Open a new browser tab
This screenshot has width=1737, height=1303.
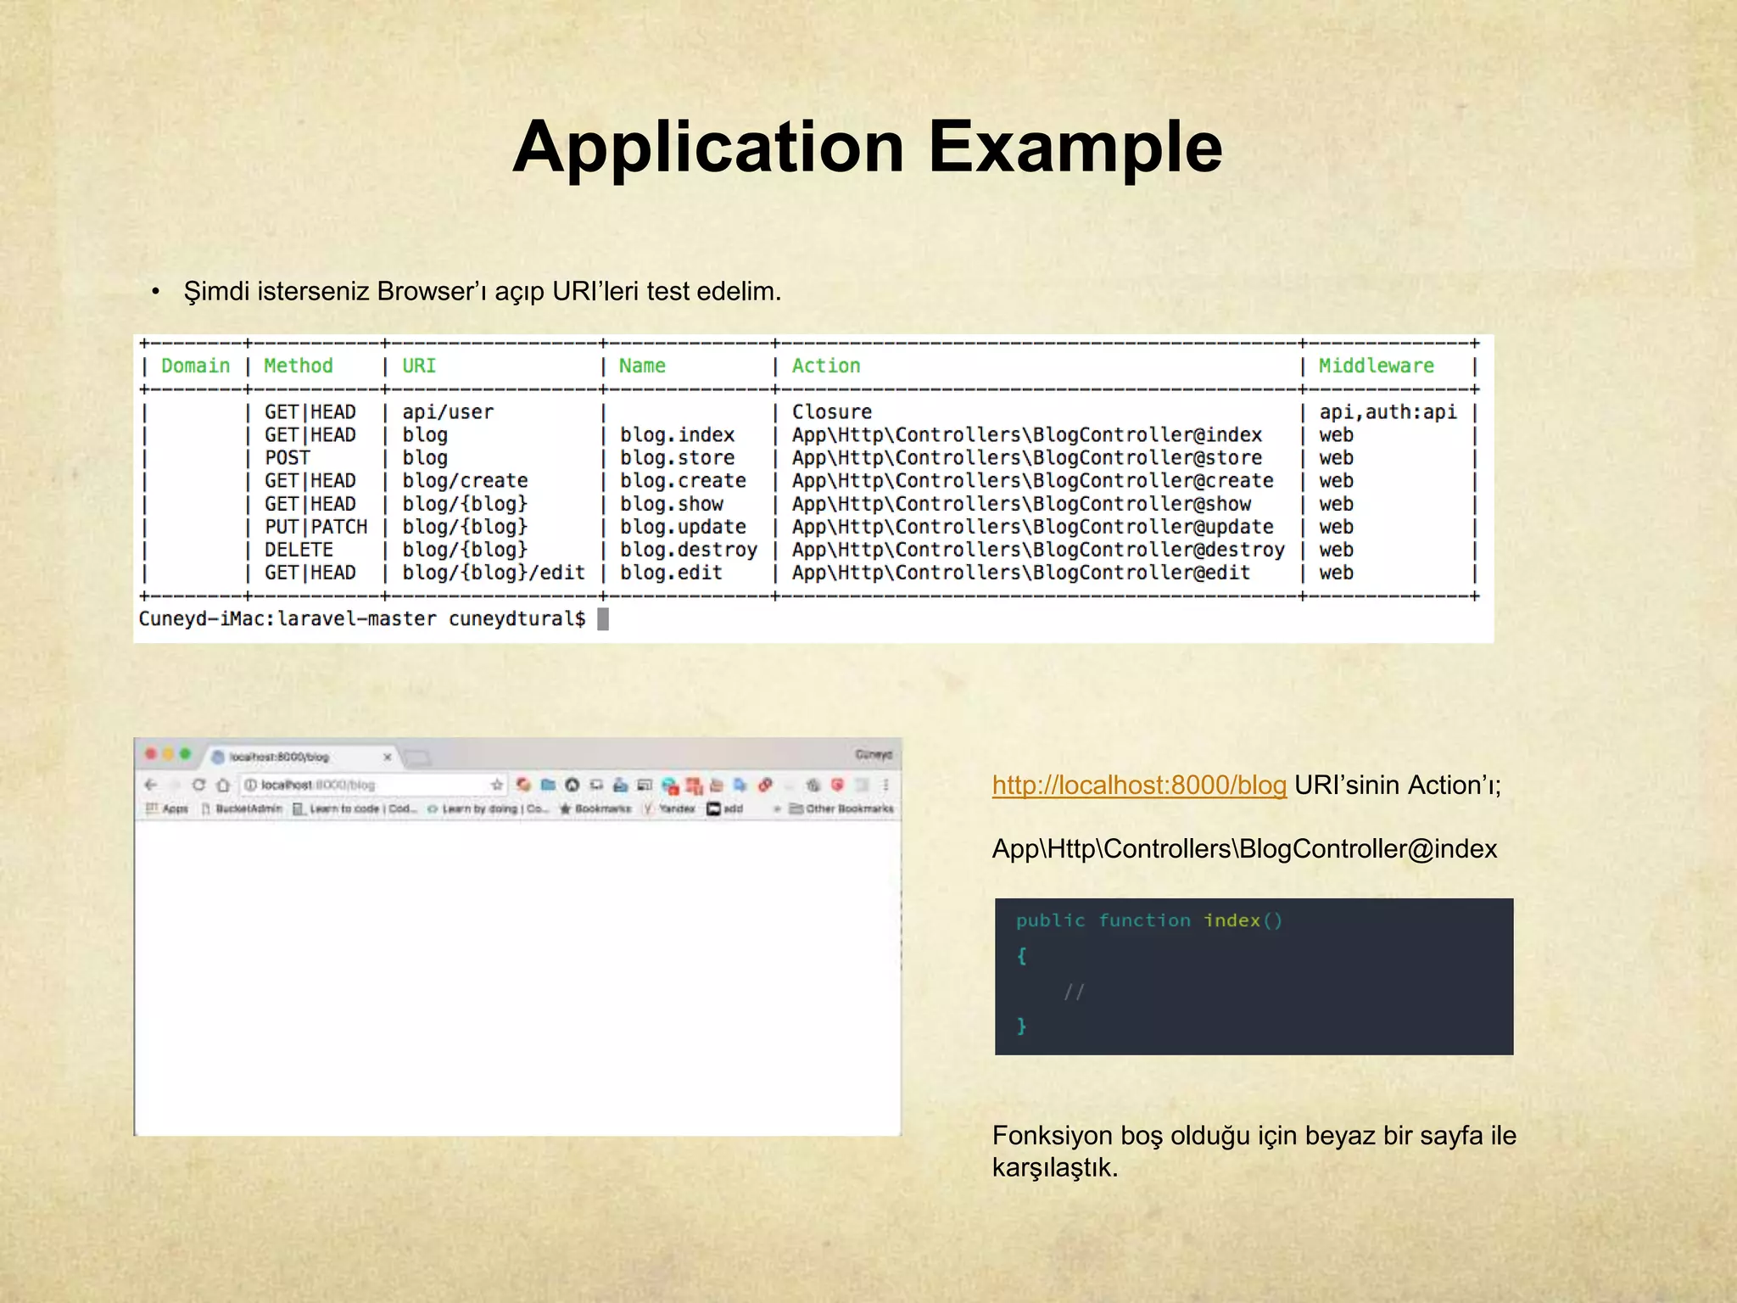(x=417, y=757)
